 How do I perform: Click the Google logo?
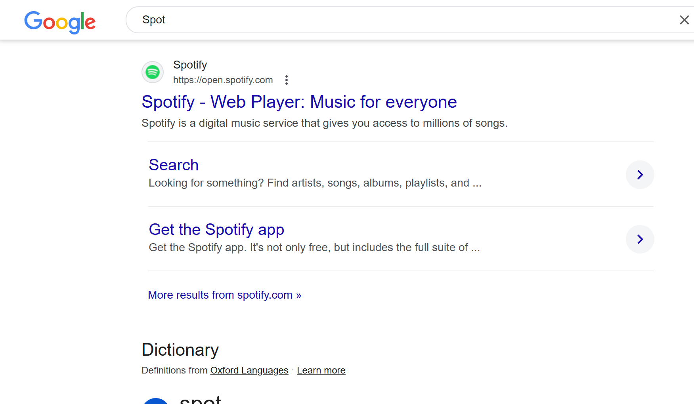pos(60,22)
